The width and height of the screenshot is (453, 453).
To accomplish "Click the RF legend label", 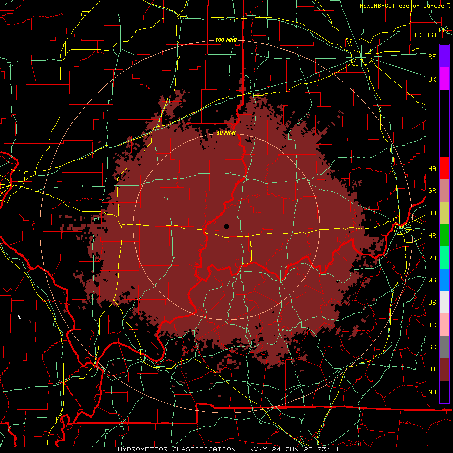I will (x=432, y=56).
